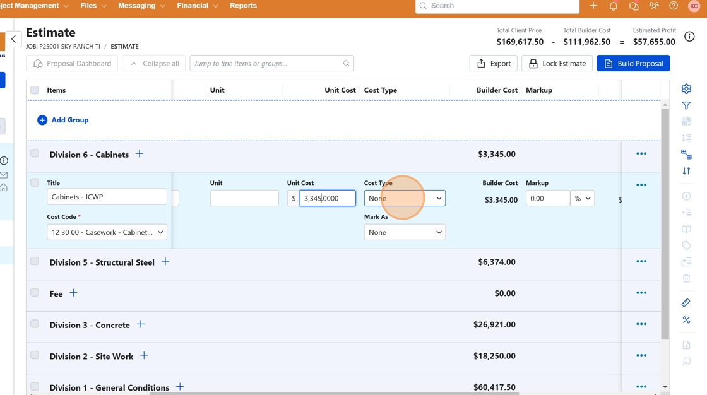Check the Division 6 - Cabinets checkbox
Image resolution: width=707 pixels, height=395 pixels.
[35, 153]
